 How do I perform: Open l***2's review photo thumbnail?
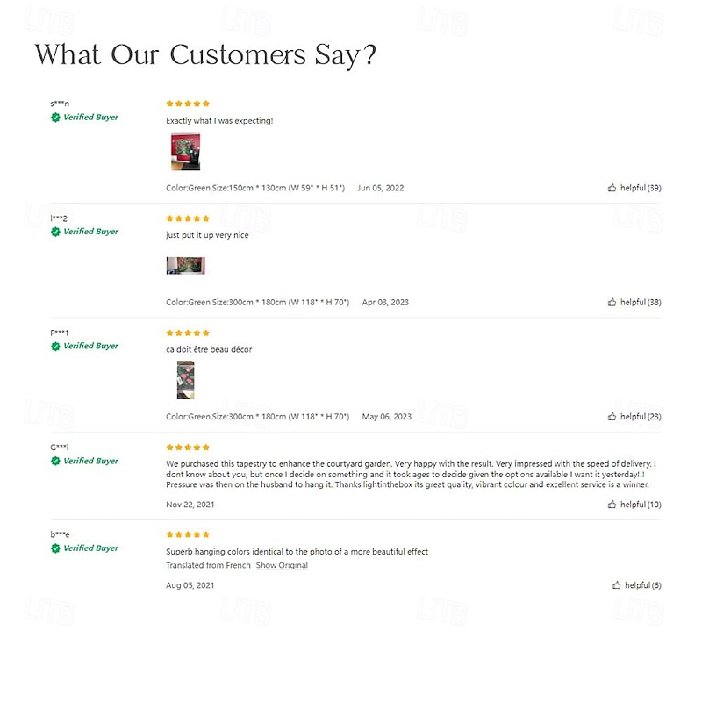tap(185, 266)
